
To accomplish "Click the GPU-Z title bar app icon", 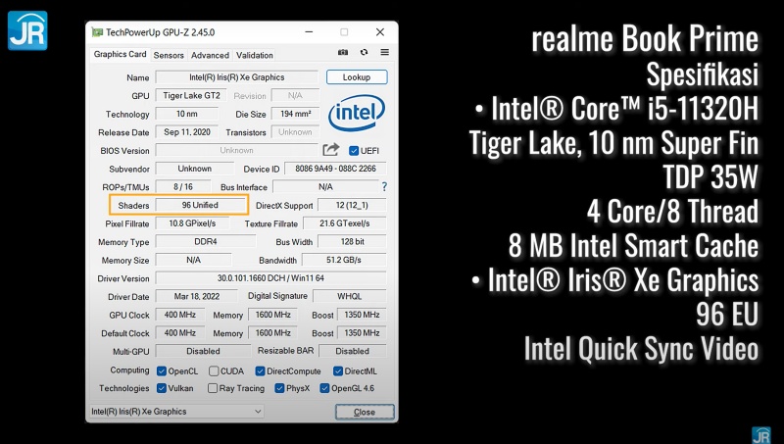I will point(97,32).
